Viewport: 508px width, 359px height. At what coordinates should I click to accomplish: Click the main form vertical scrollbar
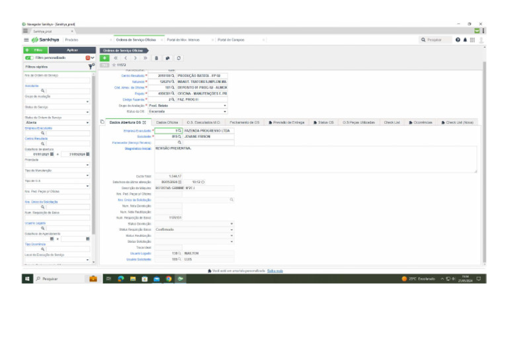tap(484, 162)
